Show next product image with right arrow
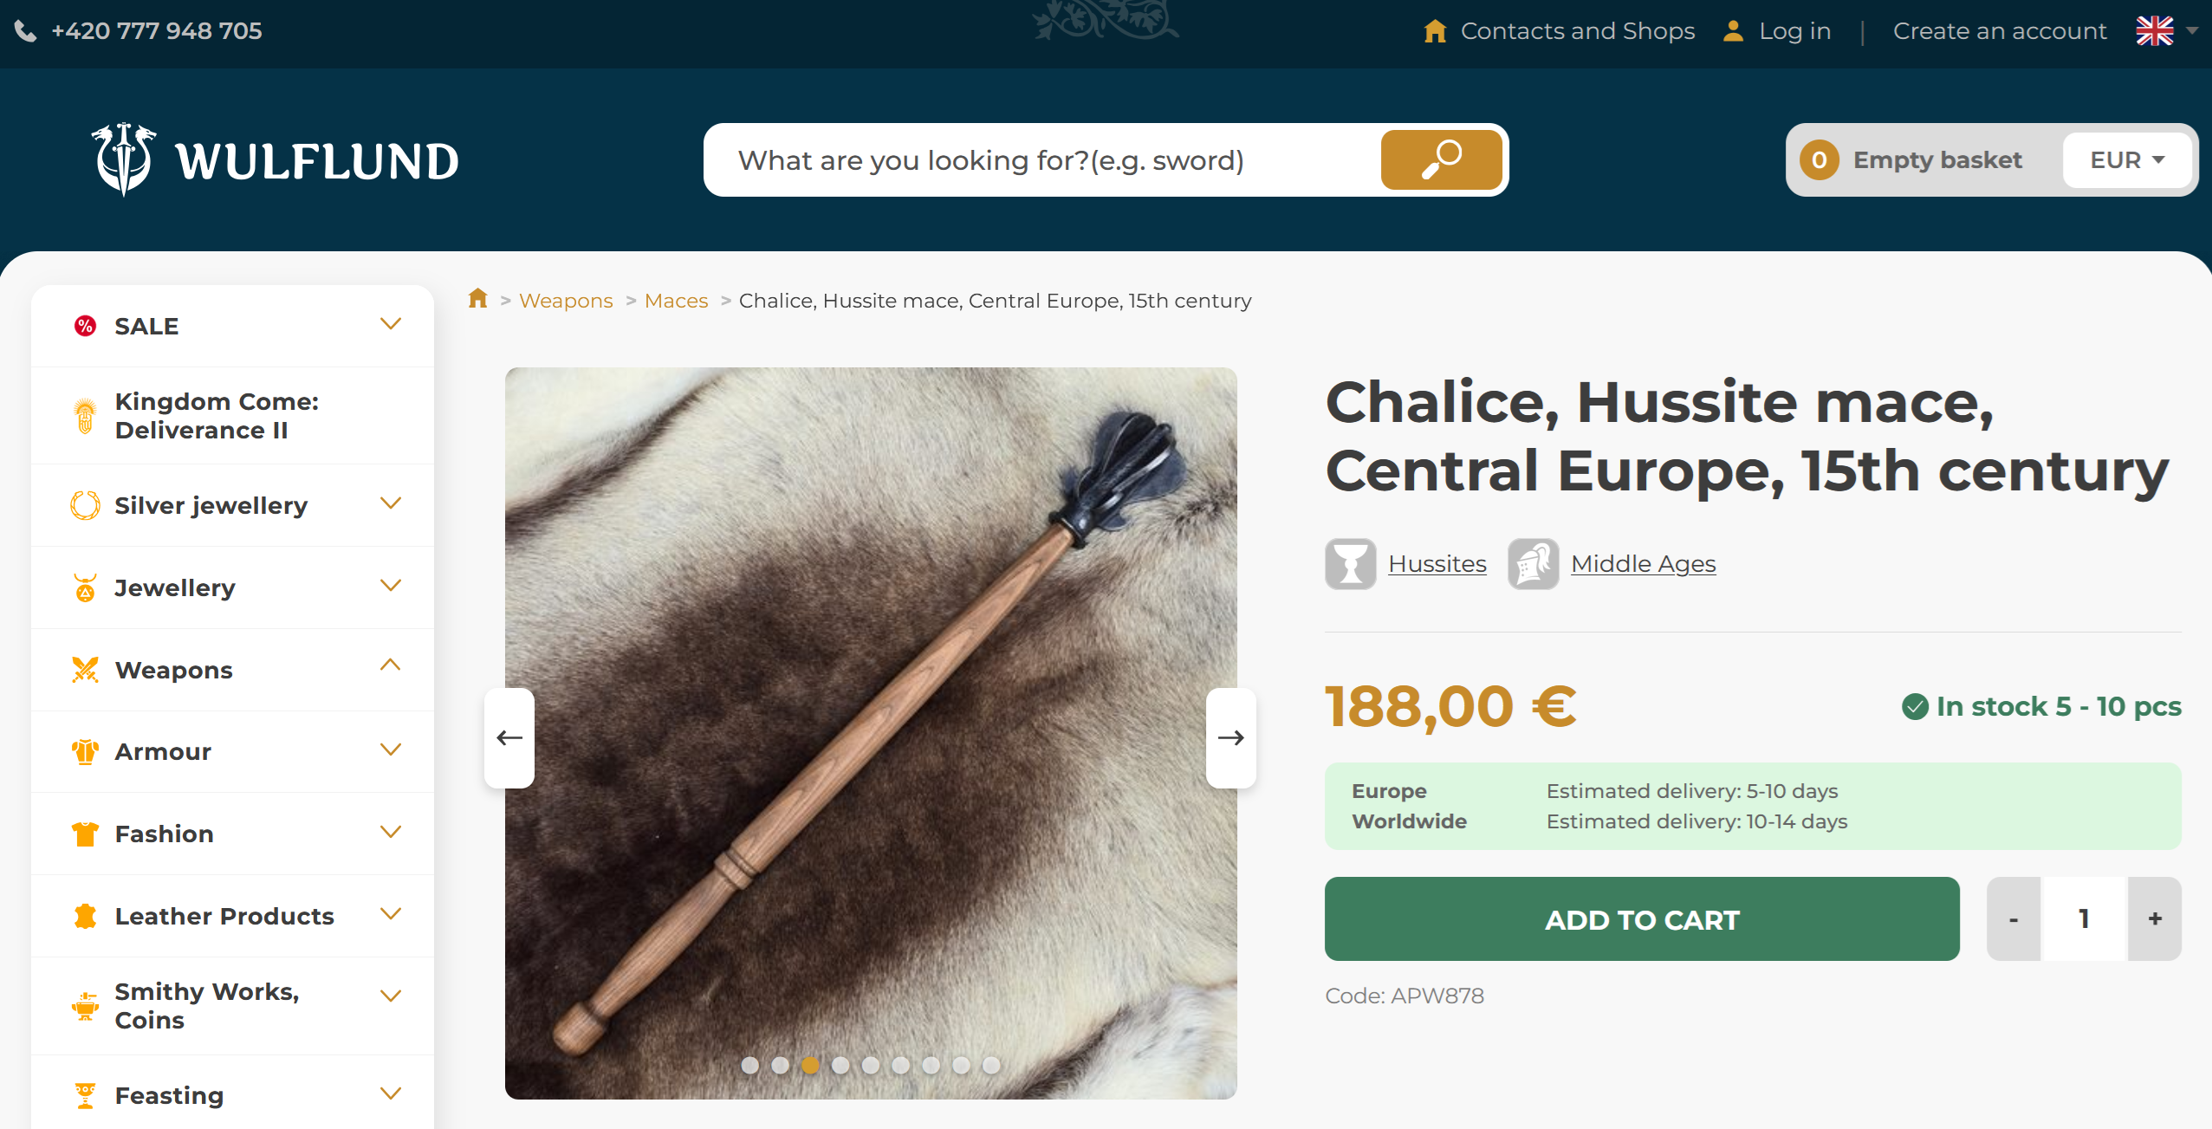 1231,737
